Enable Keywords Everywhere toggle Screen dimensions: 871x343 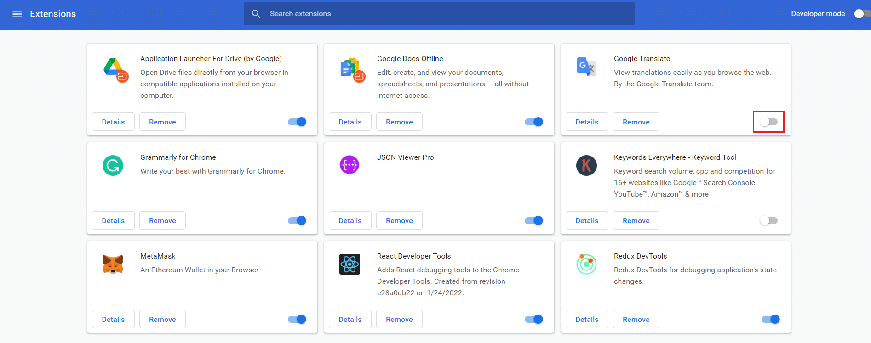[x=768, y=220]
